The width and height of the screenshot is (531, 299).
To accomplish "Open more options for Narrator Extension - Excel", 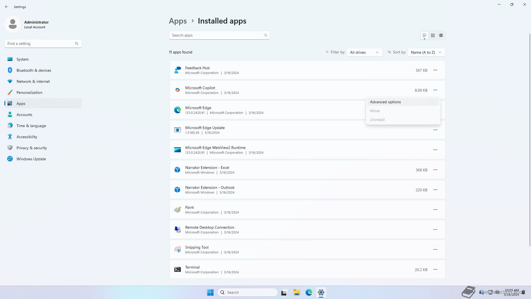I will [x=435, y=170].
